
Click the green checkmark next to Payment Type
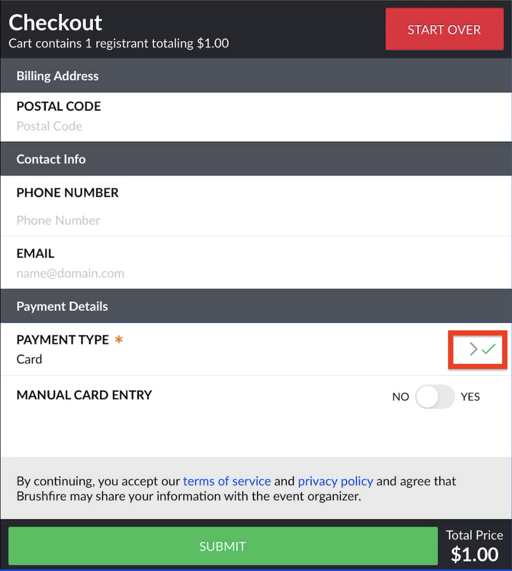tap(487, 349)
